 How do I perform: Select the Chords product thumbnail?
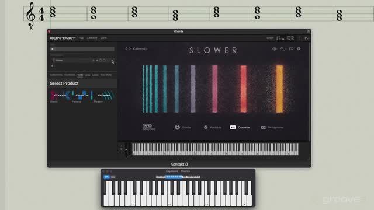pos(60,95)
